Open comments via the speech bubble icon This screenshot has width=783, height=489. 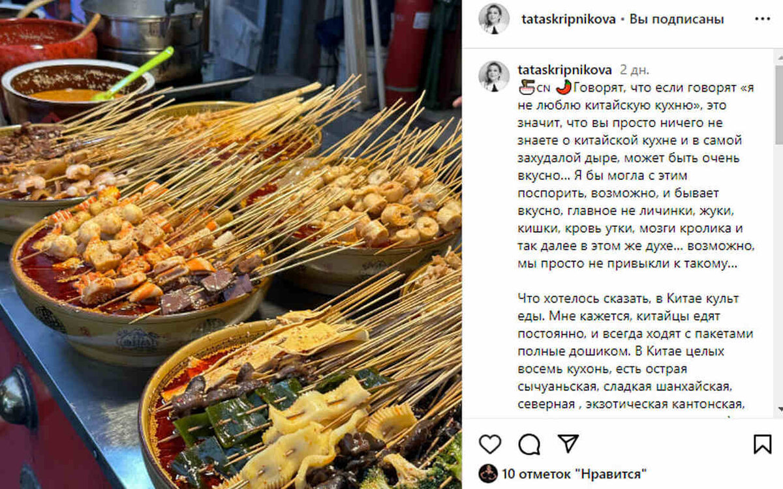click(x=529, y=444)
